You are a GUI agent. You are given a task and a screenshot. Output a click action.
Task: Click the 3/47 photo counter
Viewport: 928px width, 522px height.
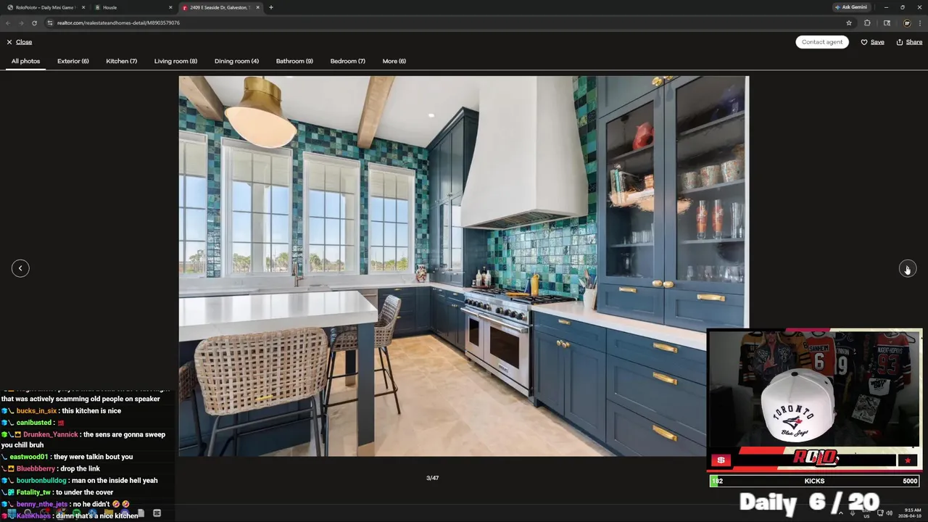tap(432, 478)
